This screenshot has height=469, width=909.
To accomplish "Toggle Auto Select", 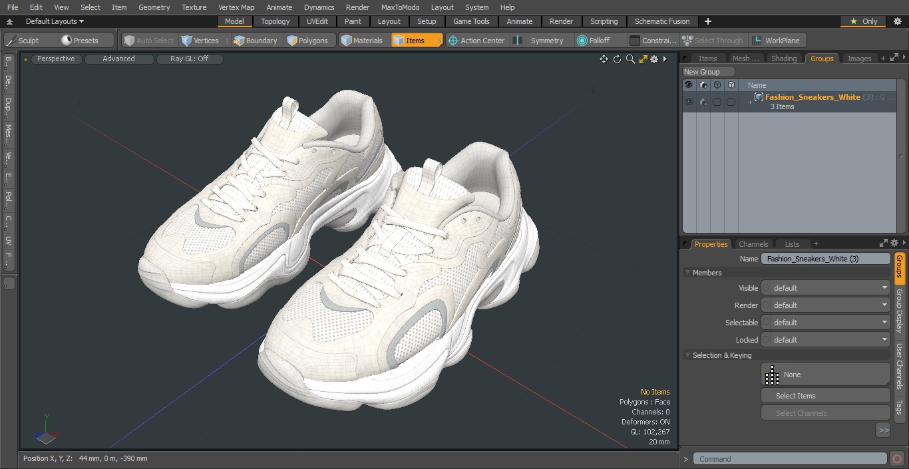I will click(x=149, y=41).
